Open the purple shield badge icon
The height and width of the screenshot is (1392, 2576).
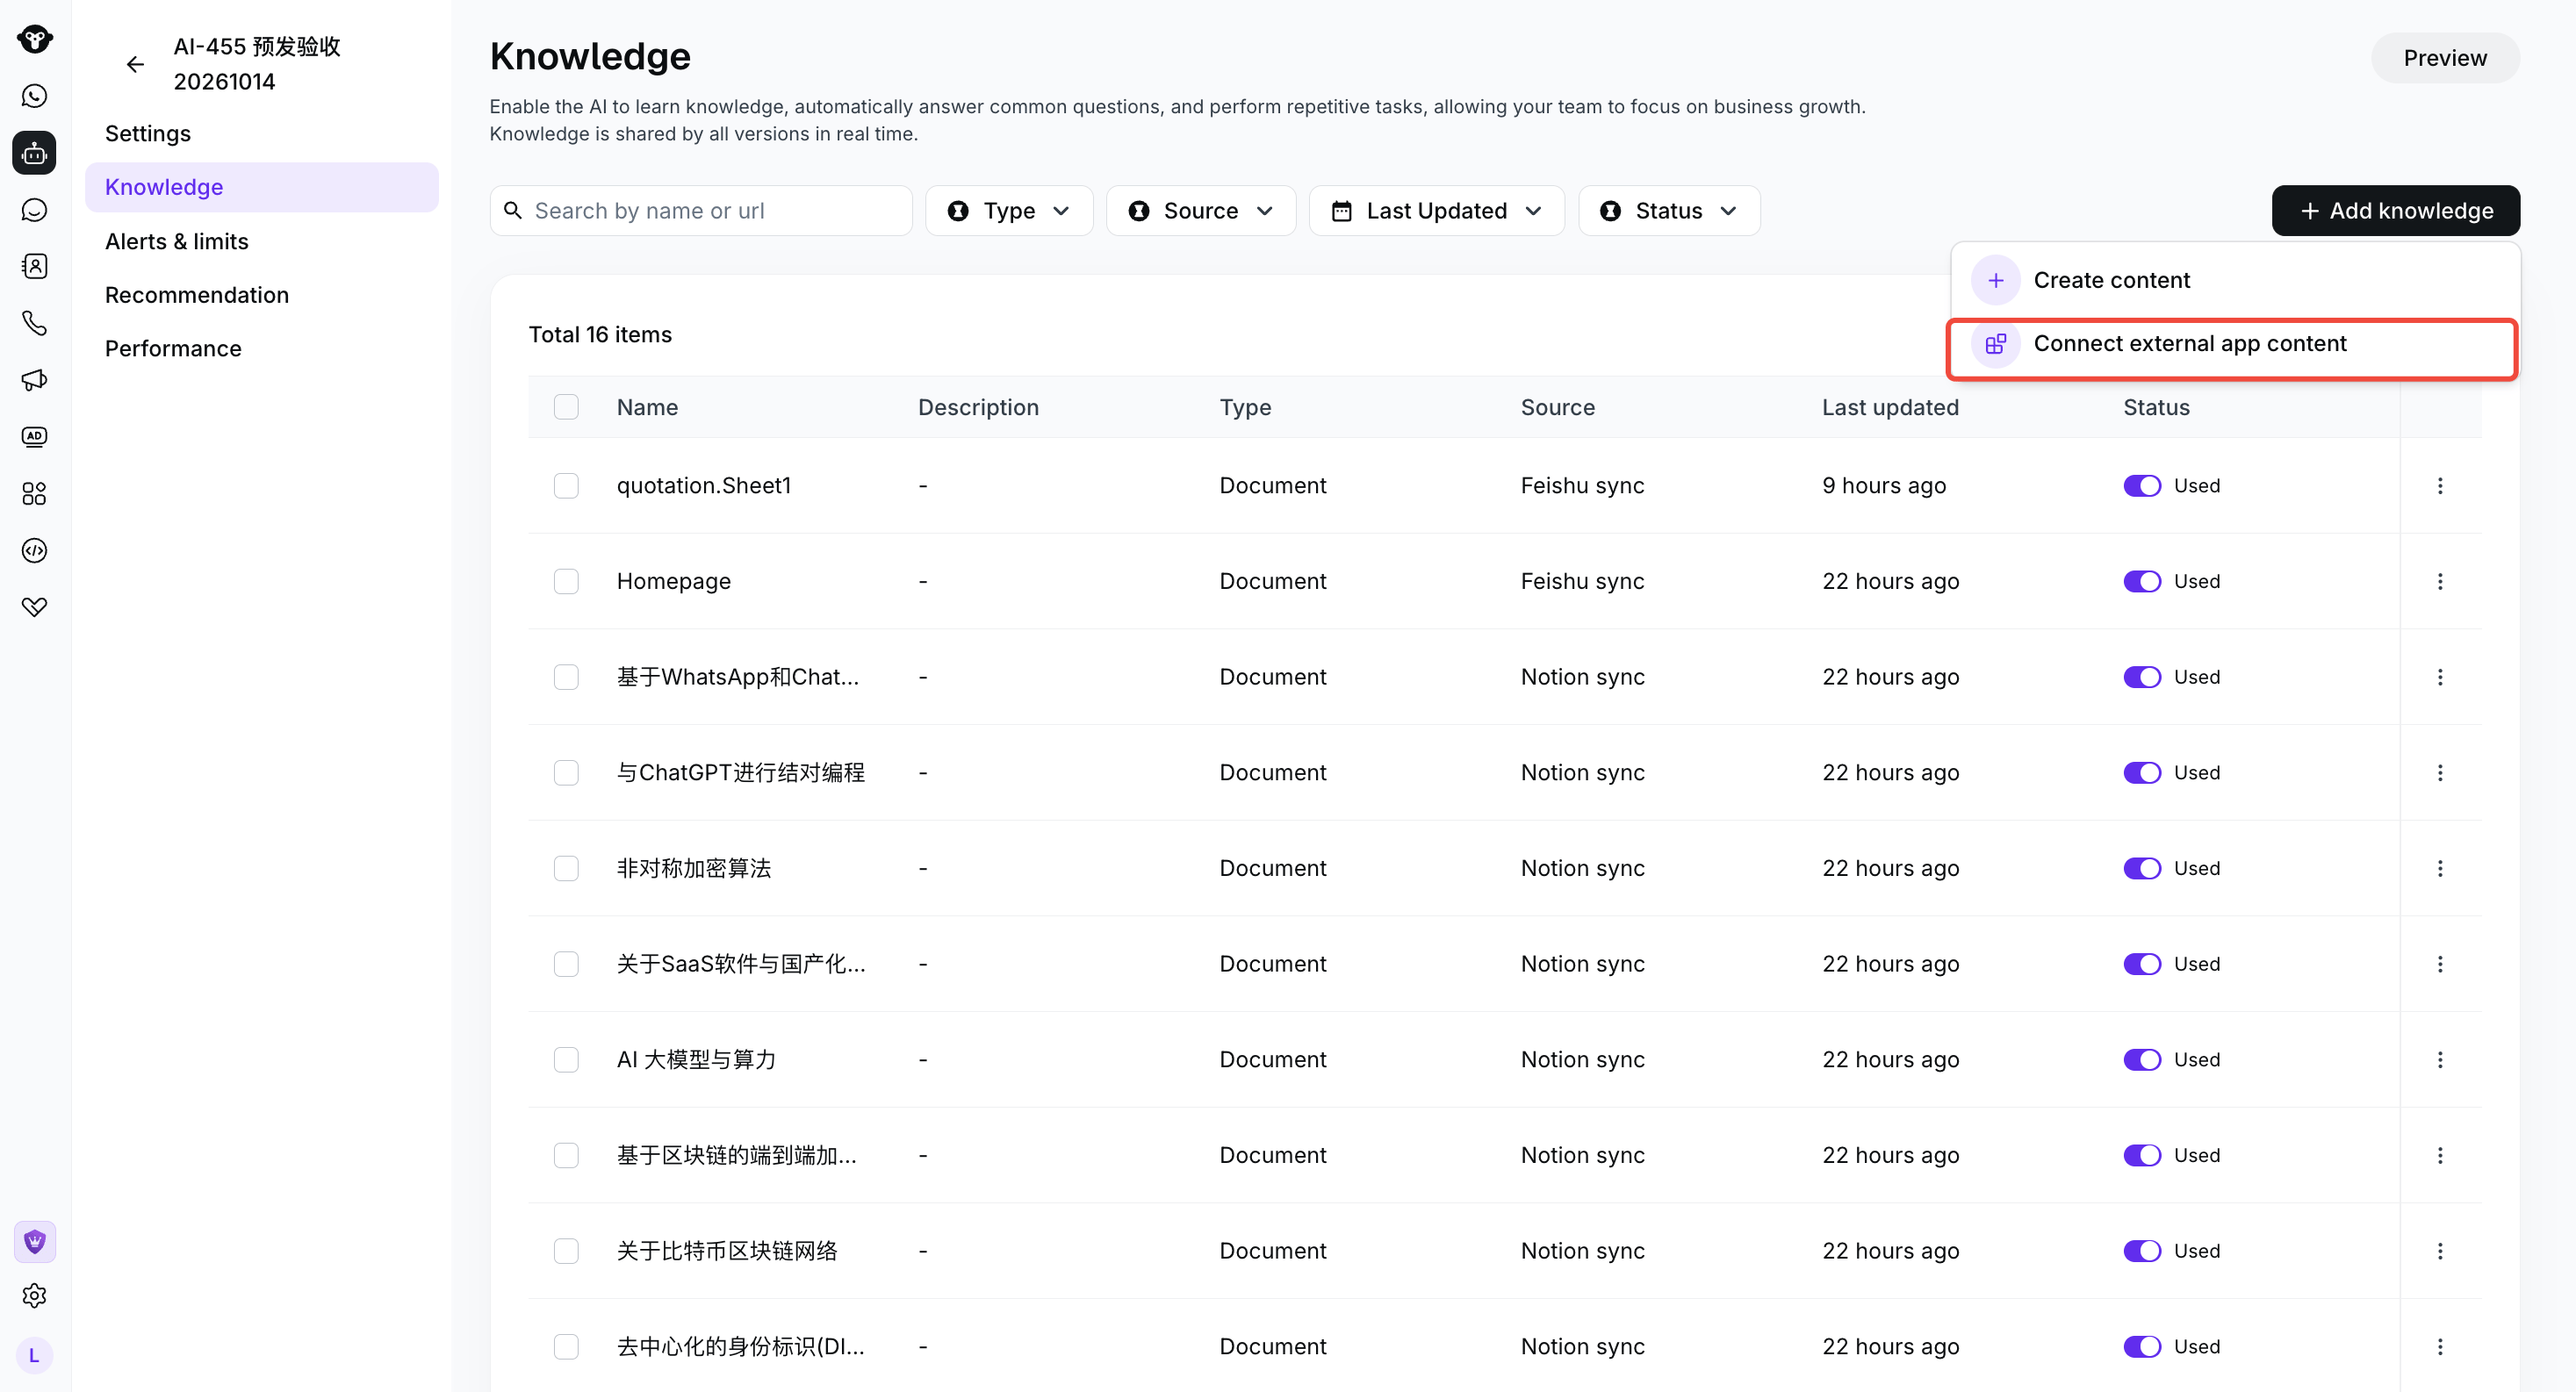coord(35,1242)
